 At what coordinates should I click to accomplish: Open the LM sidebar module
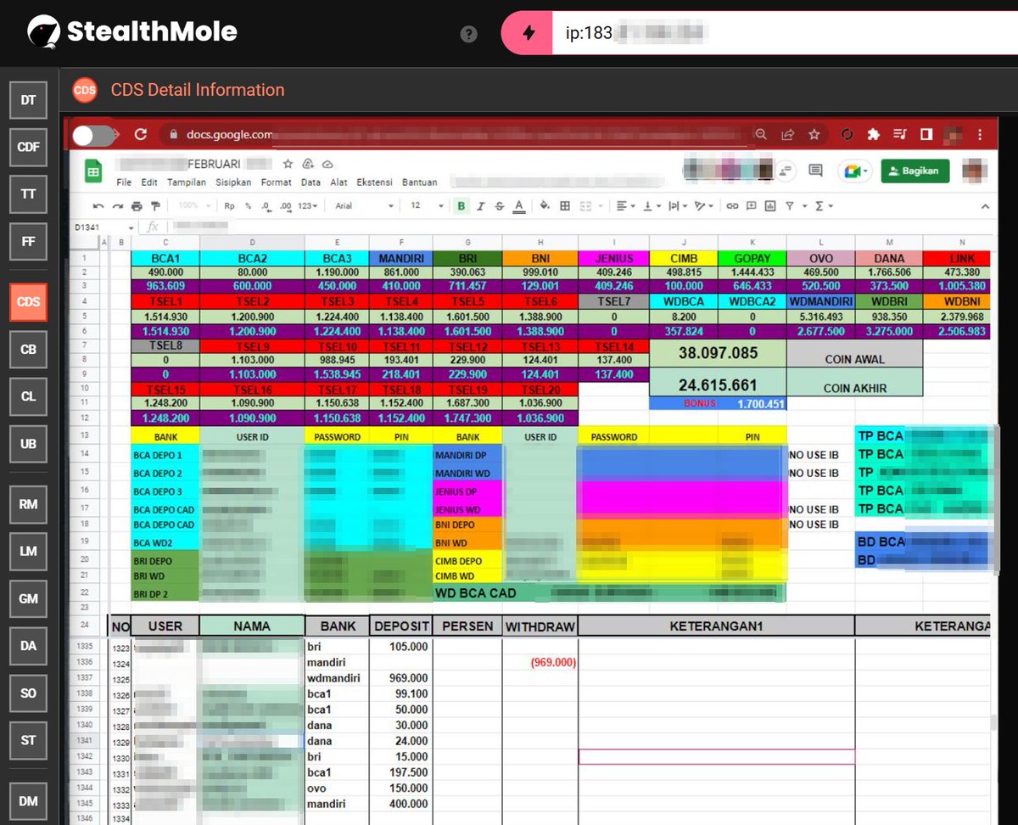(29, 551)
